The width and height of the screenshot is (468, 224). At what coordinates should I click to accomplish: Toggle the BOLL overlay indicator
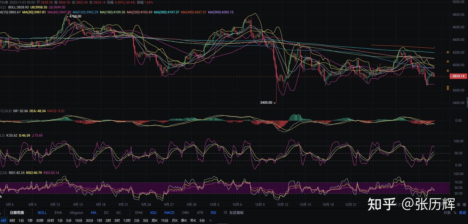coord(42,213)
